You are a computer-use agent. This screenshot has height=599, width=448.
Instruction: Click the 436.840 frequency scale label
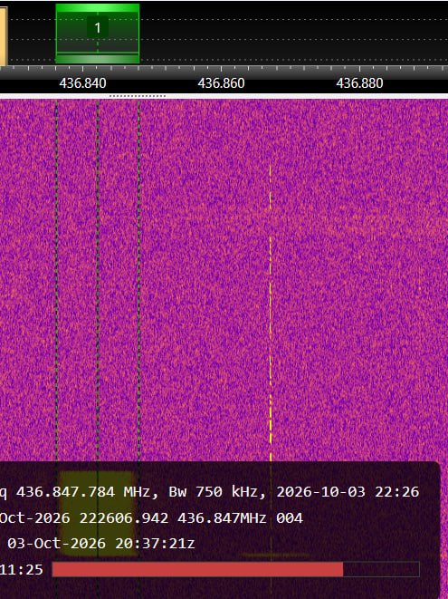tap(82, 83)
